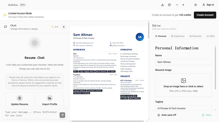Open the Education tab
Viewport: 219px width, 122px height.
point(195,36)
